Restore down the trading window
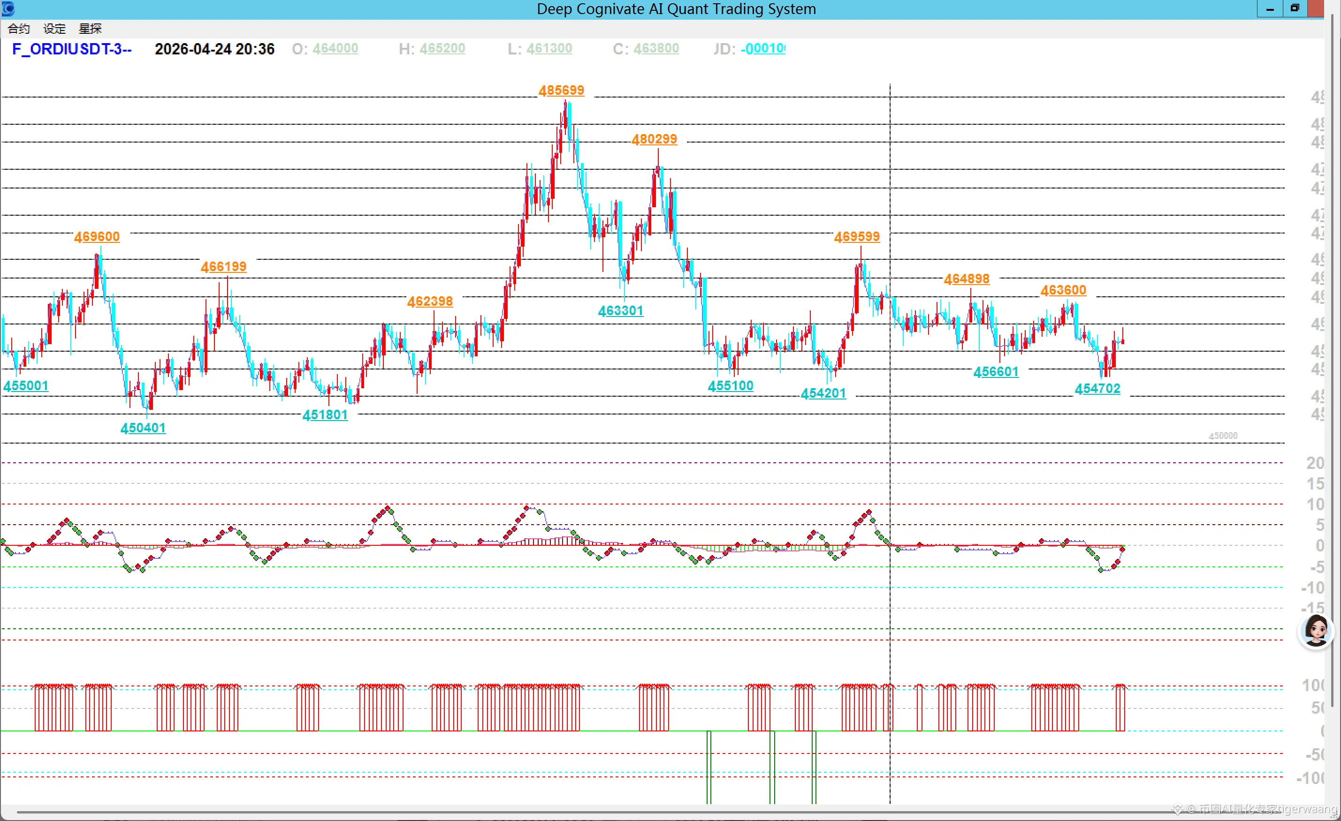The width and height of the screenshot is (1341, 821). click(1295, 9)
